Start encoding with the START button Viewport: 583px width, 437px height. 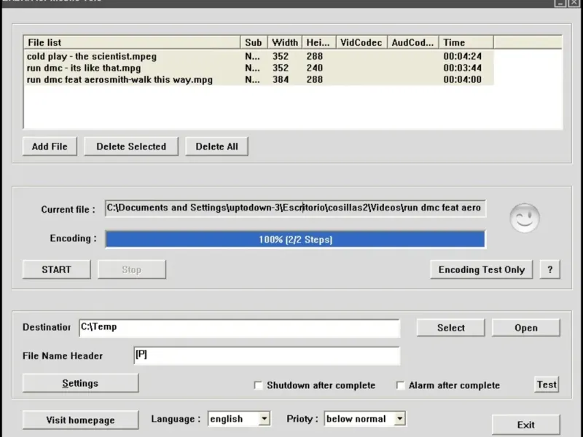click(57, 269)
